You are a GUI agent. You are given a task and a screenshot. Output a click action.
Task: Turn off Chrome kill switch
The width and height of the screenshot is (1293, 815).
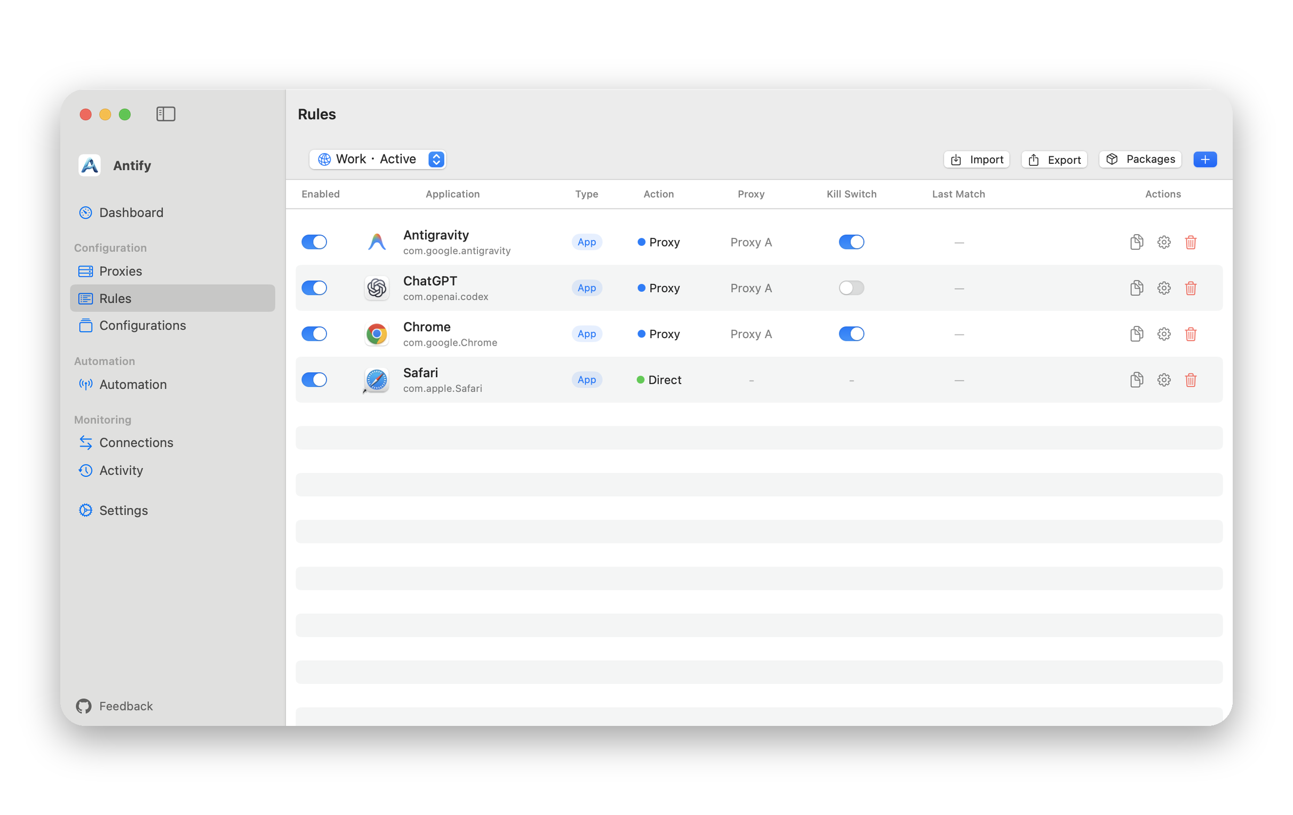pyautogui.click(x=851, y=334)
